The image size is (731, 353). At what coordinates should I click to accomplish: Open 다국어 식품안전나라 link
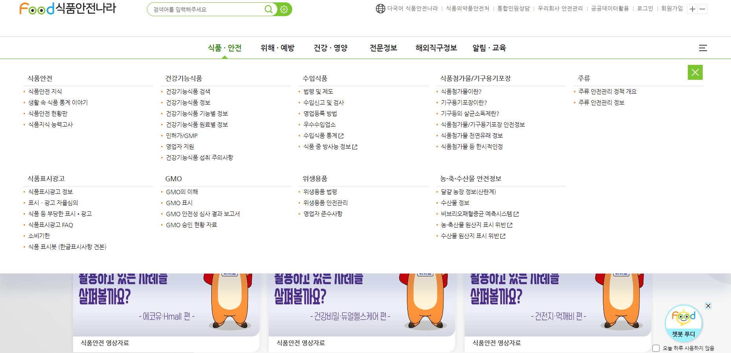click(412, 8)
